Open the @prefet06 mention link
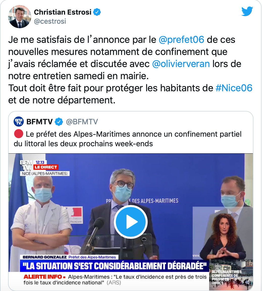 point(181,40)
